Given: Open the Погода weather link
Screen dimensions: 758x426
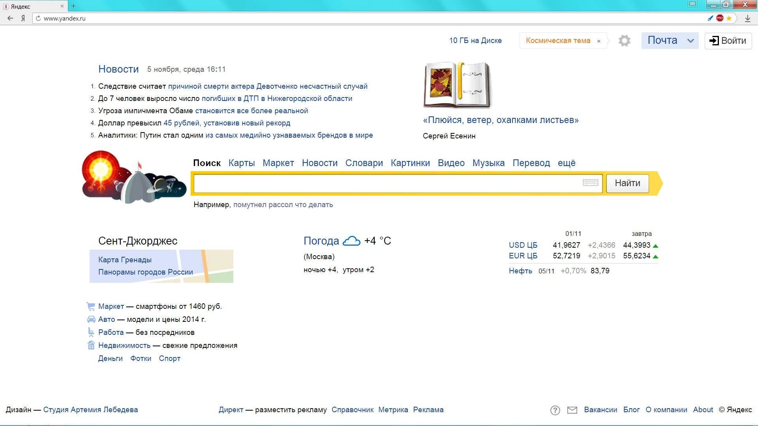Looking at the screenshot, I should (321, 241).
